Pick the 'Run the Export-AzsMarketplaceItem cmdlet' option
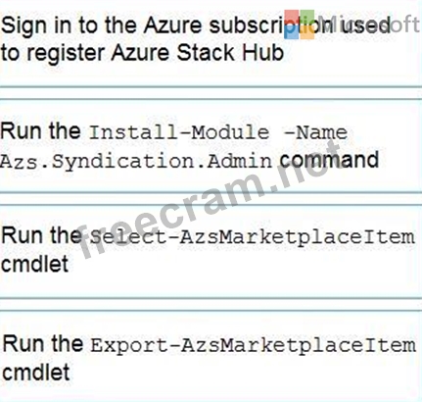This screenshot has height=402, width=422. 209,358
